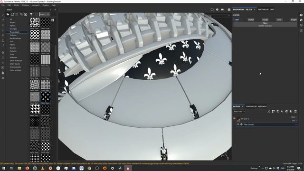
Task: Toggle the rough channel button
Action: (x=265, y=19)
